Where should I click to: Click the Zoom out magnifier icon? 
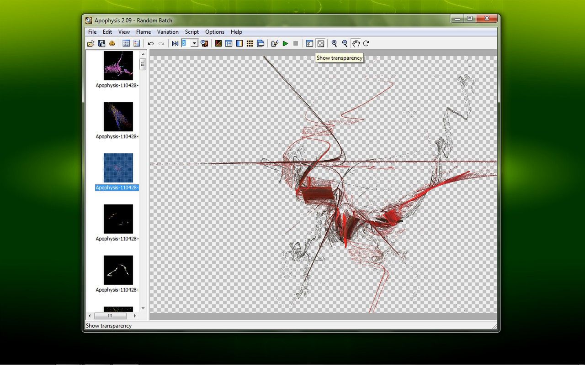click(x=345, y=43)
